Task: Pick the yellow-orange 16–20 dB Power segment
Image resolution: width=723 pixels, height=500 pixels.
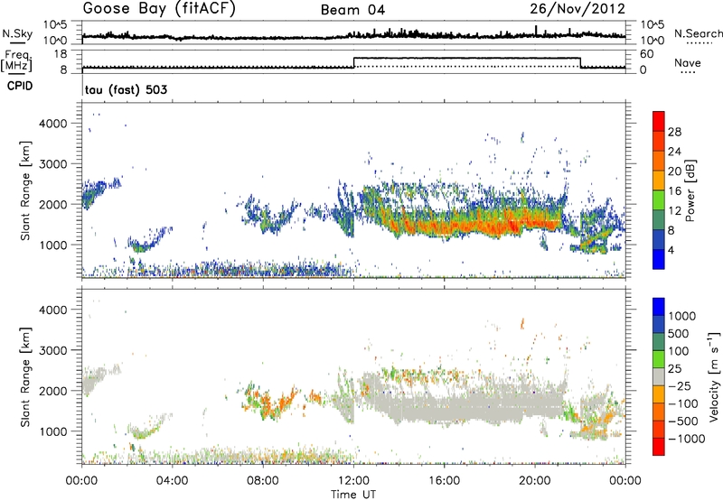Action: pos(659,180)
